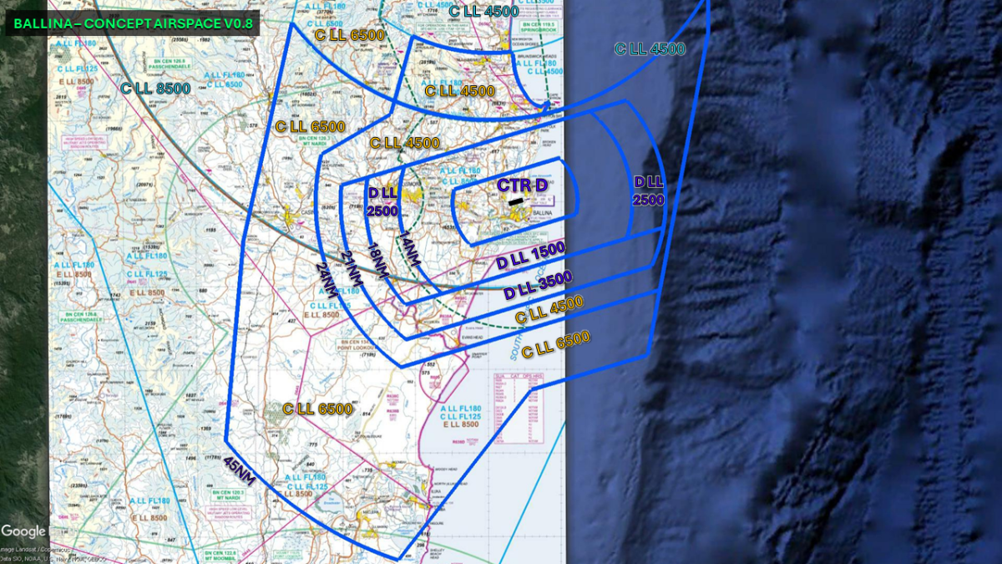The image size is (1002, 564).
Task: Select the 14NM arc label
Action: click(407, 248)
